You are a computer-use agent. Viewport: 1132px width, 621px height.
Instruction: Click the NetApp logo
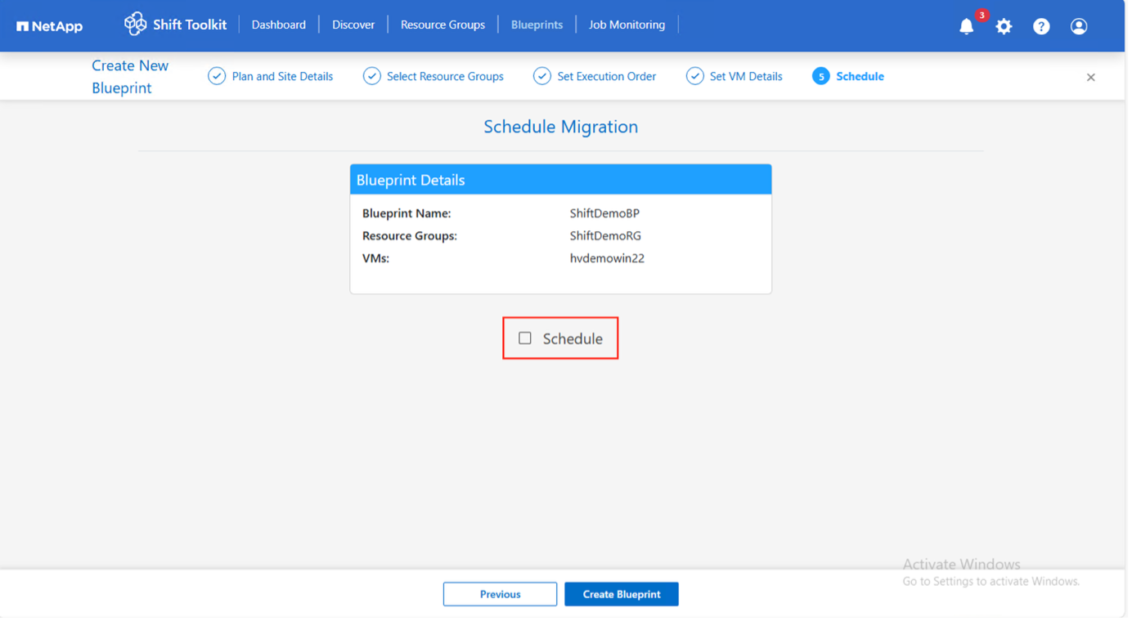(50, 26)
